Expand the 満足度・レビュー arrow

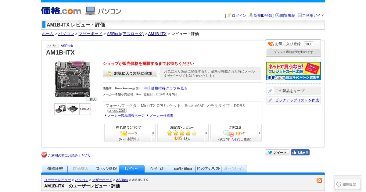(206, 133)
